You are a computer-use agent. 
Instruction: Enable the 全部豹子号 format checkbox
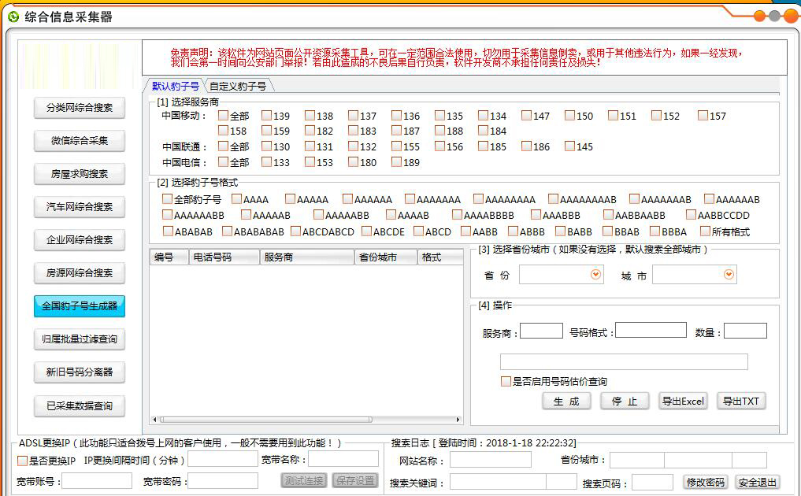pyautogui.click(x=167, y=199)
